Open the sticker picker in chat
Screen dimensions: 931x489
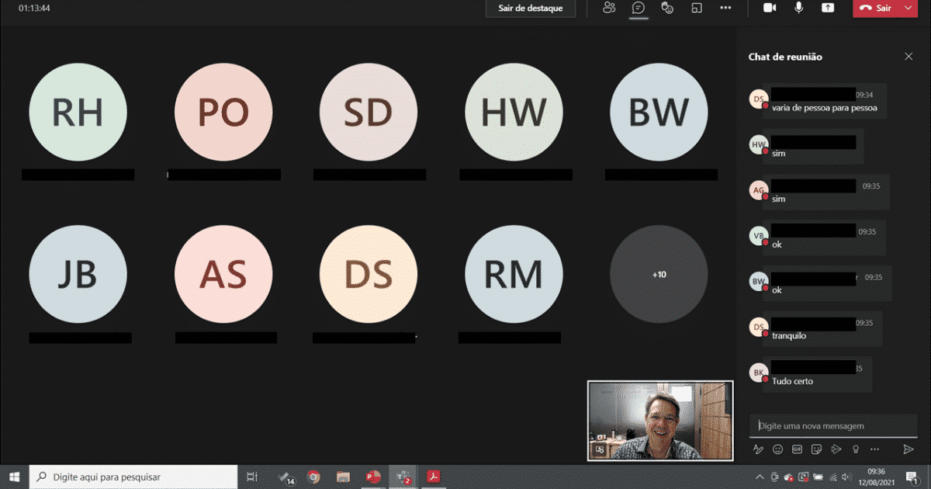[x=816, y=449]
